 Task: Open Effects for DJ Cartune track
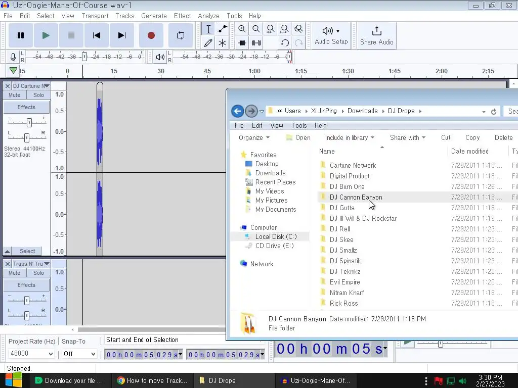coord(26,107)
